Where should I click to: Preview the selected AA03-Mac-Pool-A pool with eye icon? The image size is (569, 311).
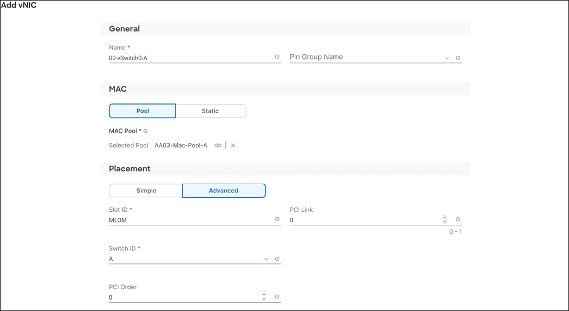click(218, 146)
